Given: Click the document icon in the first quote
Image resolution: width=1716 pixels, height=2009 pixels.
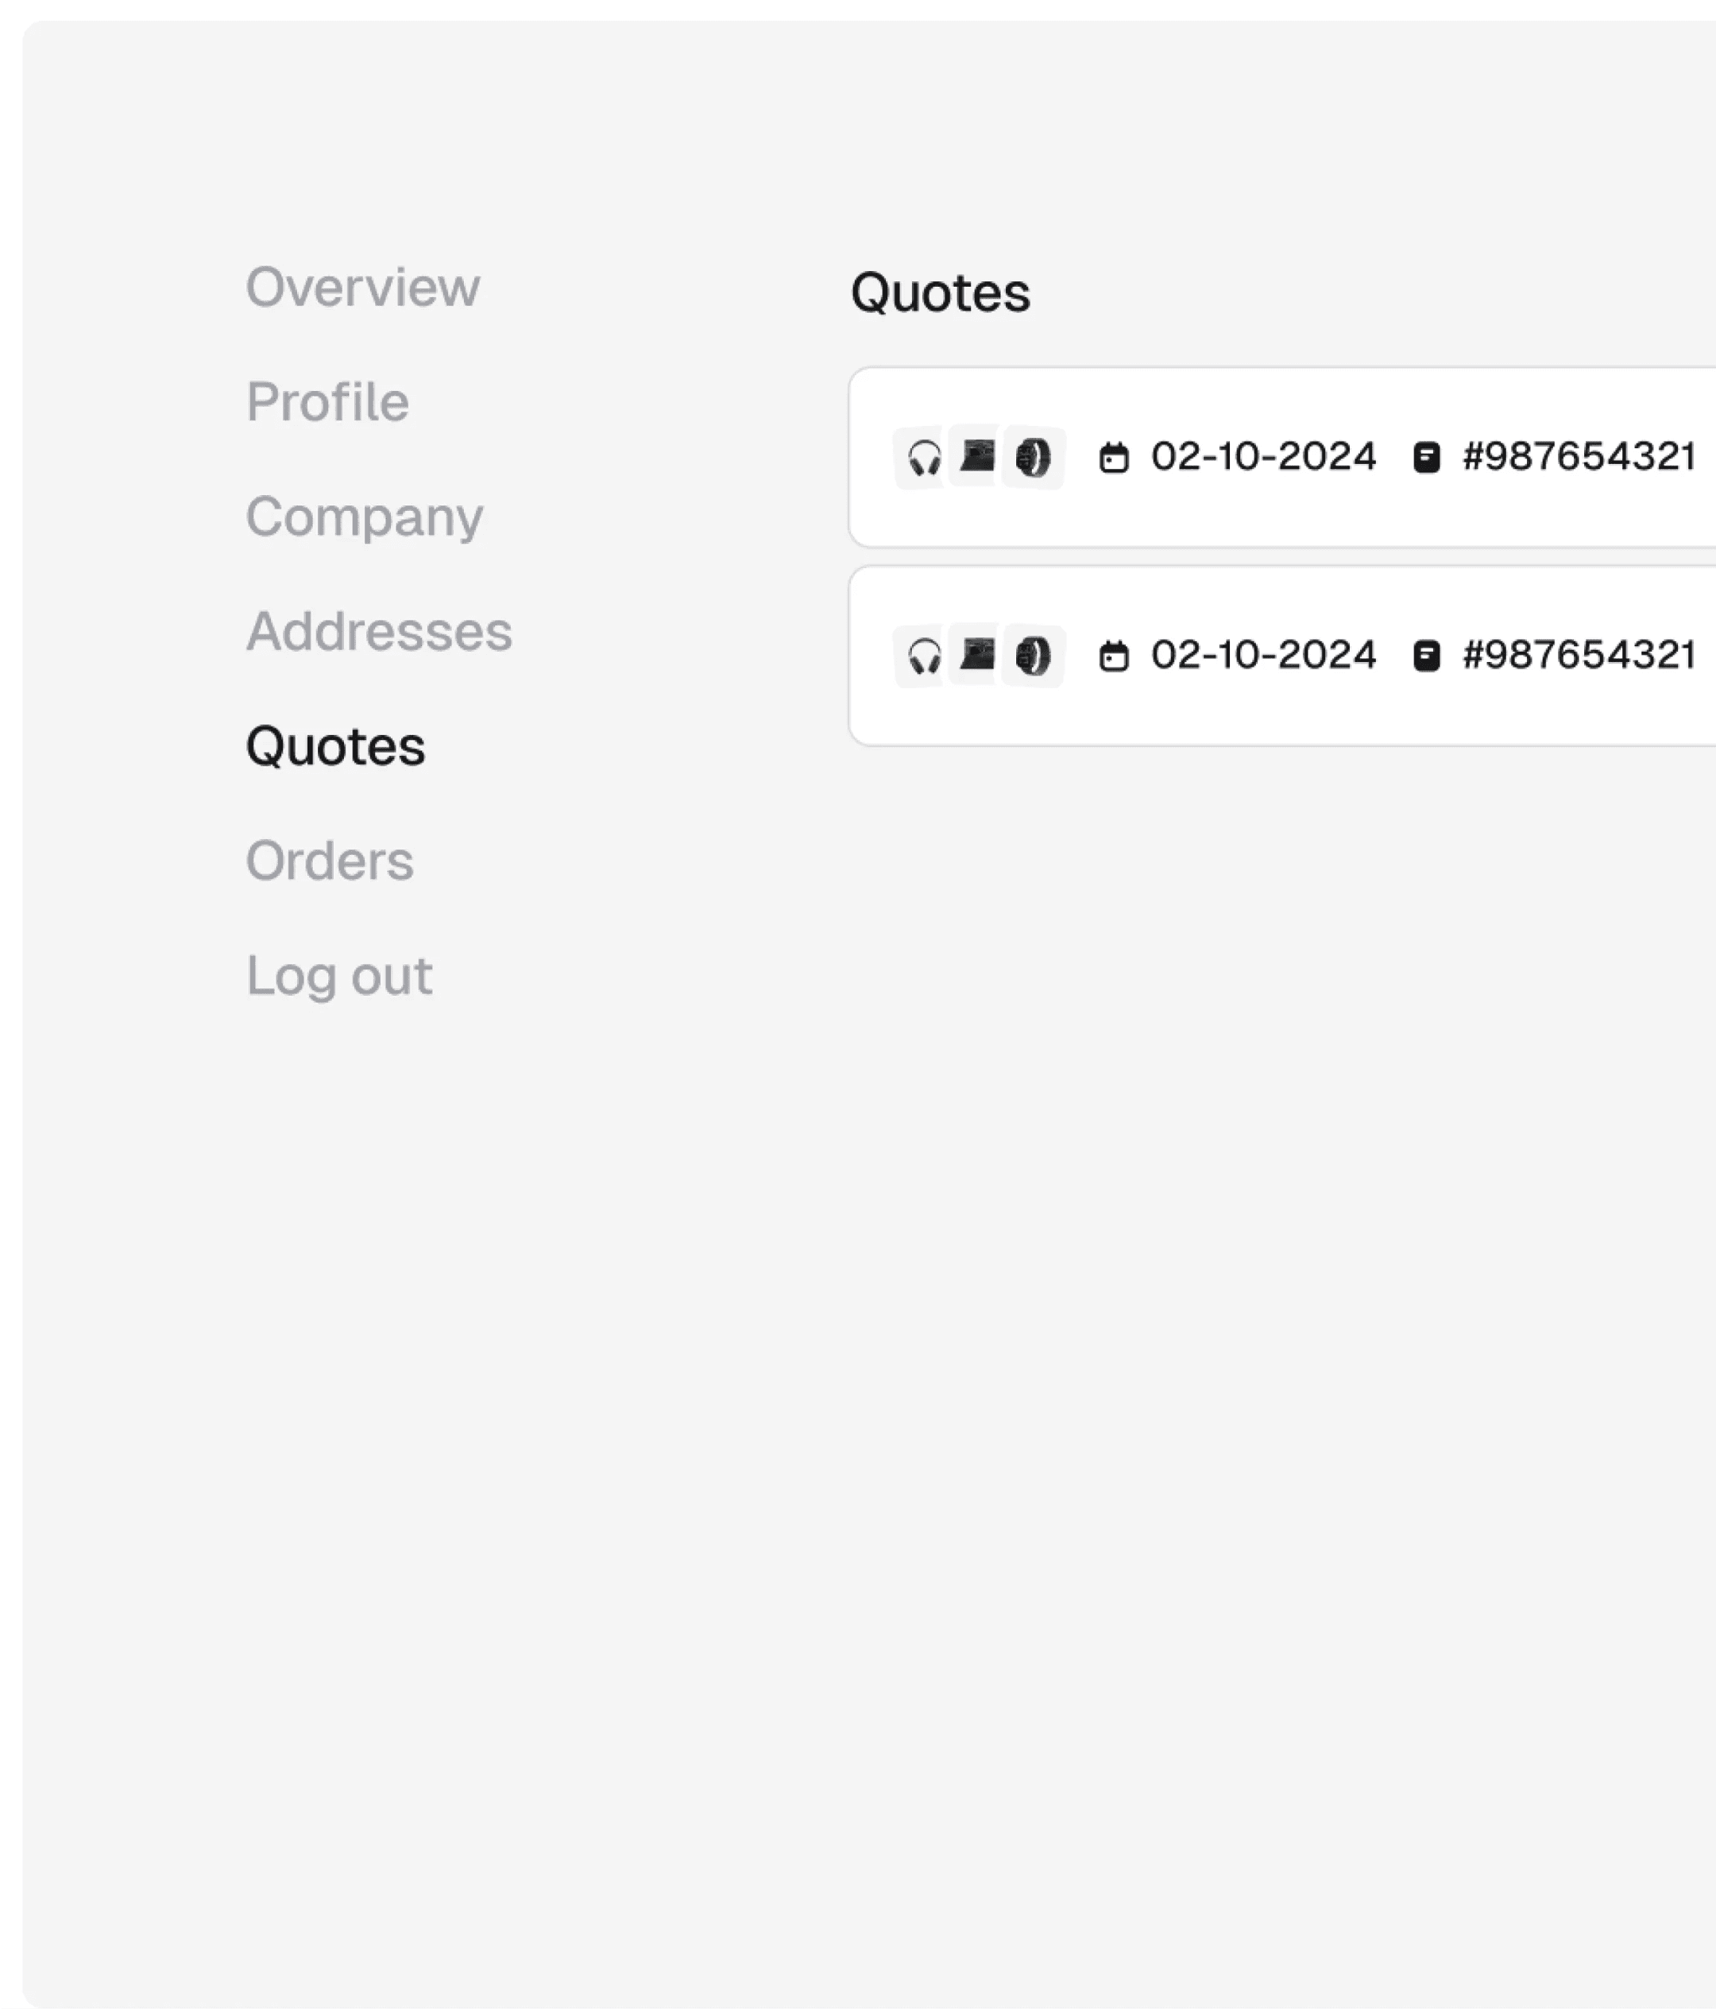Looking at the screenshot, I should [x=1426, y=457].
